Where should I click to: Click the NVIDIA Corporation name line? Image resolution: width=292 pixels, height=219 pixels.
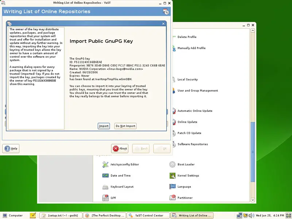tap(106, 69)
